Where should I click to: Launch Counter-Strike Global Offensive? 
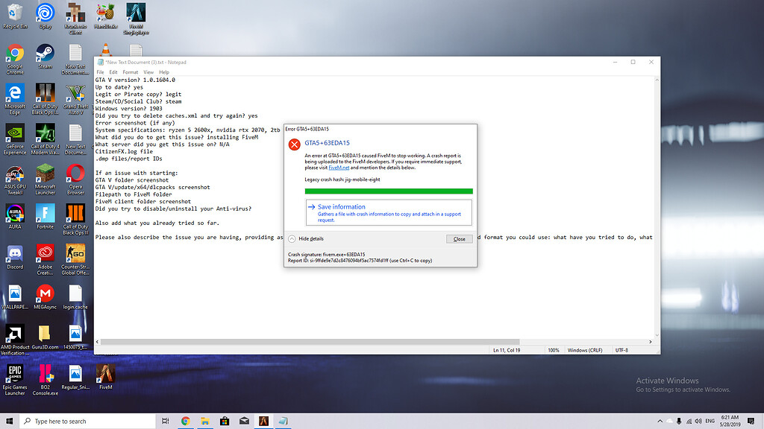[75, 253]
